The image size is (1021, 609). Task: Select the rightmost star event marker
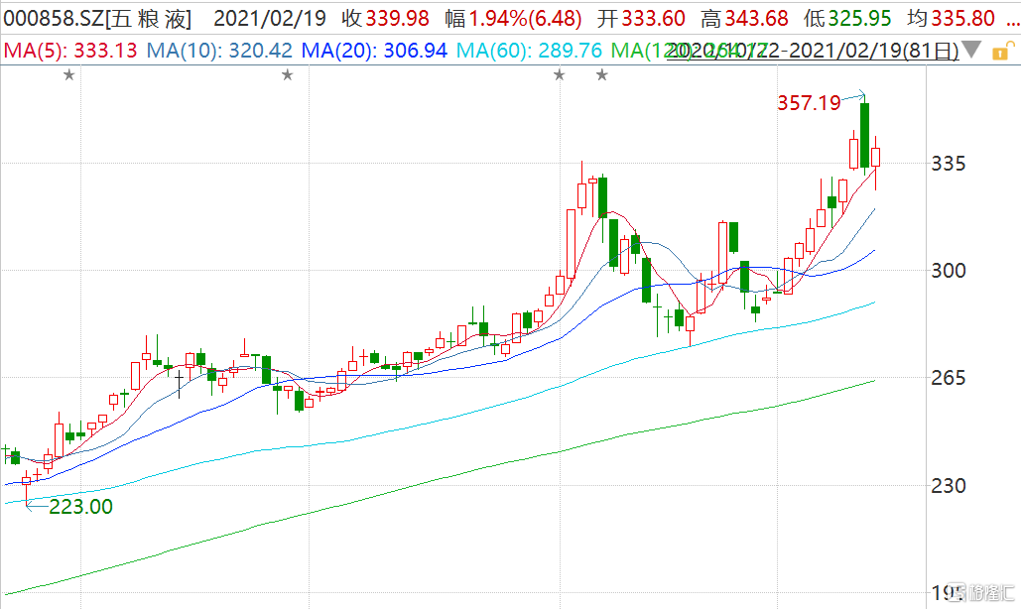(602, 75)
